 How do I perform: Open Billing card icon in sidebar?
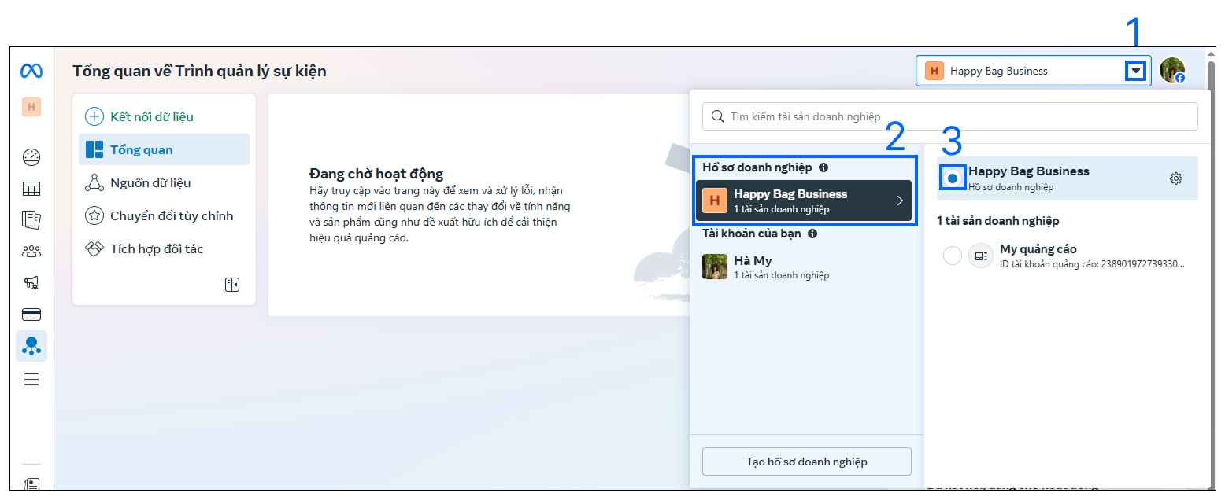[x=31, y=315]
